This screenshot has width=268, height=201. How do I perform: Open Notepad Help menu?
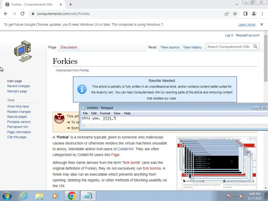coord(127,113)
